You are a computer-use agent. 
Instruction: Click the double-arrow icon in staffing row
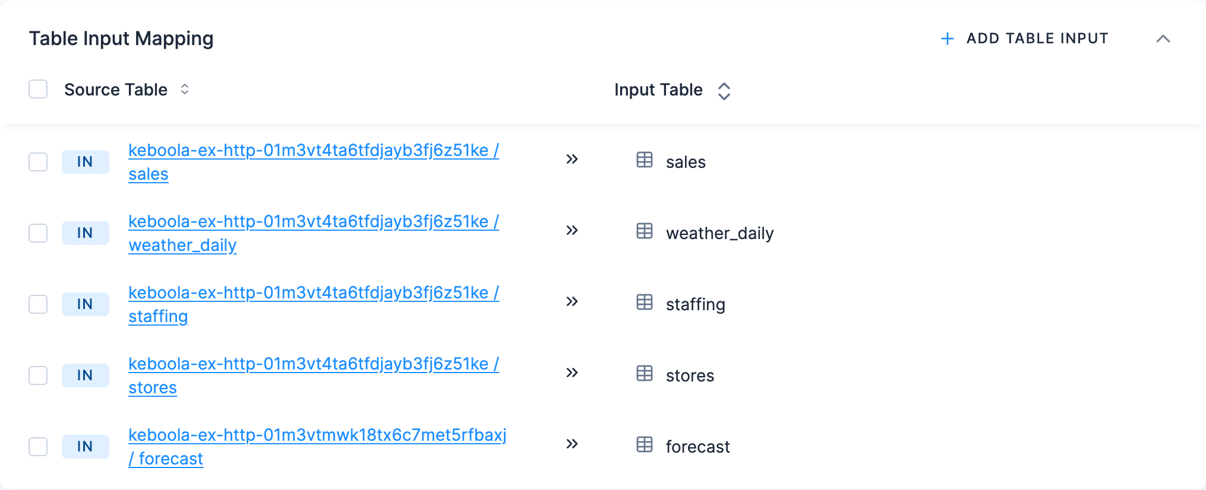[x=572, y=301]
